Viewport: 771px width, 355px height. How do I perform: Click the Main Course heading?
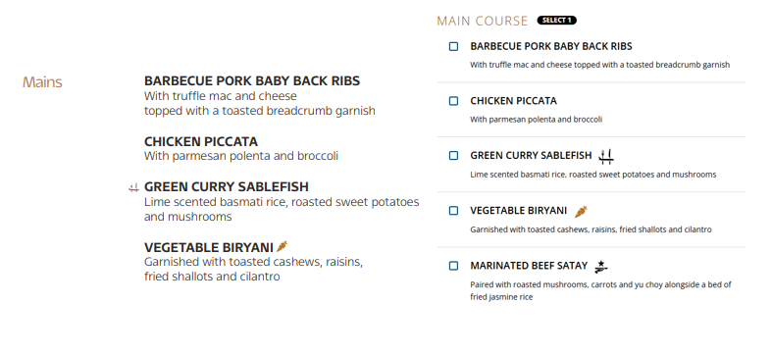482,21
